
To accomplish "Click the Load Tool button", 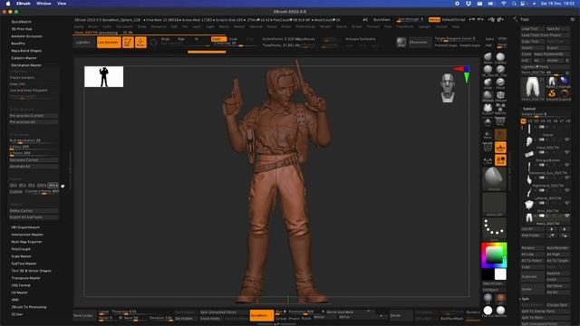I will tap(533, 29).
